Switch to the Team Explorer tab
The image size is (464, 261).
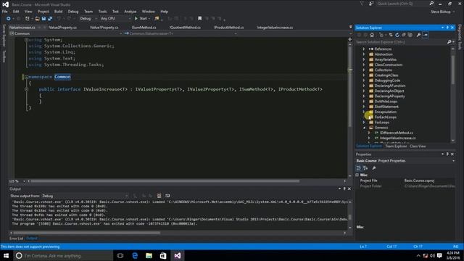tap(396, 146)
